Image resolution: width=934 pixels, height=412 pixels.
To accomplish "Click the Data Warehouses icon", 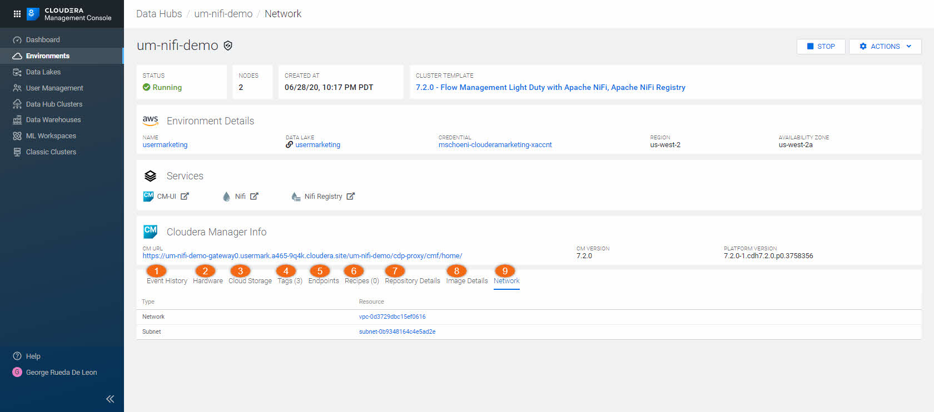I will pyautogui.click(x=17, y=120).
